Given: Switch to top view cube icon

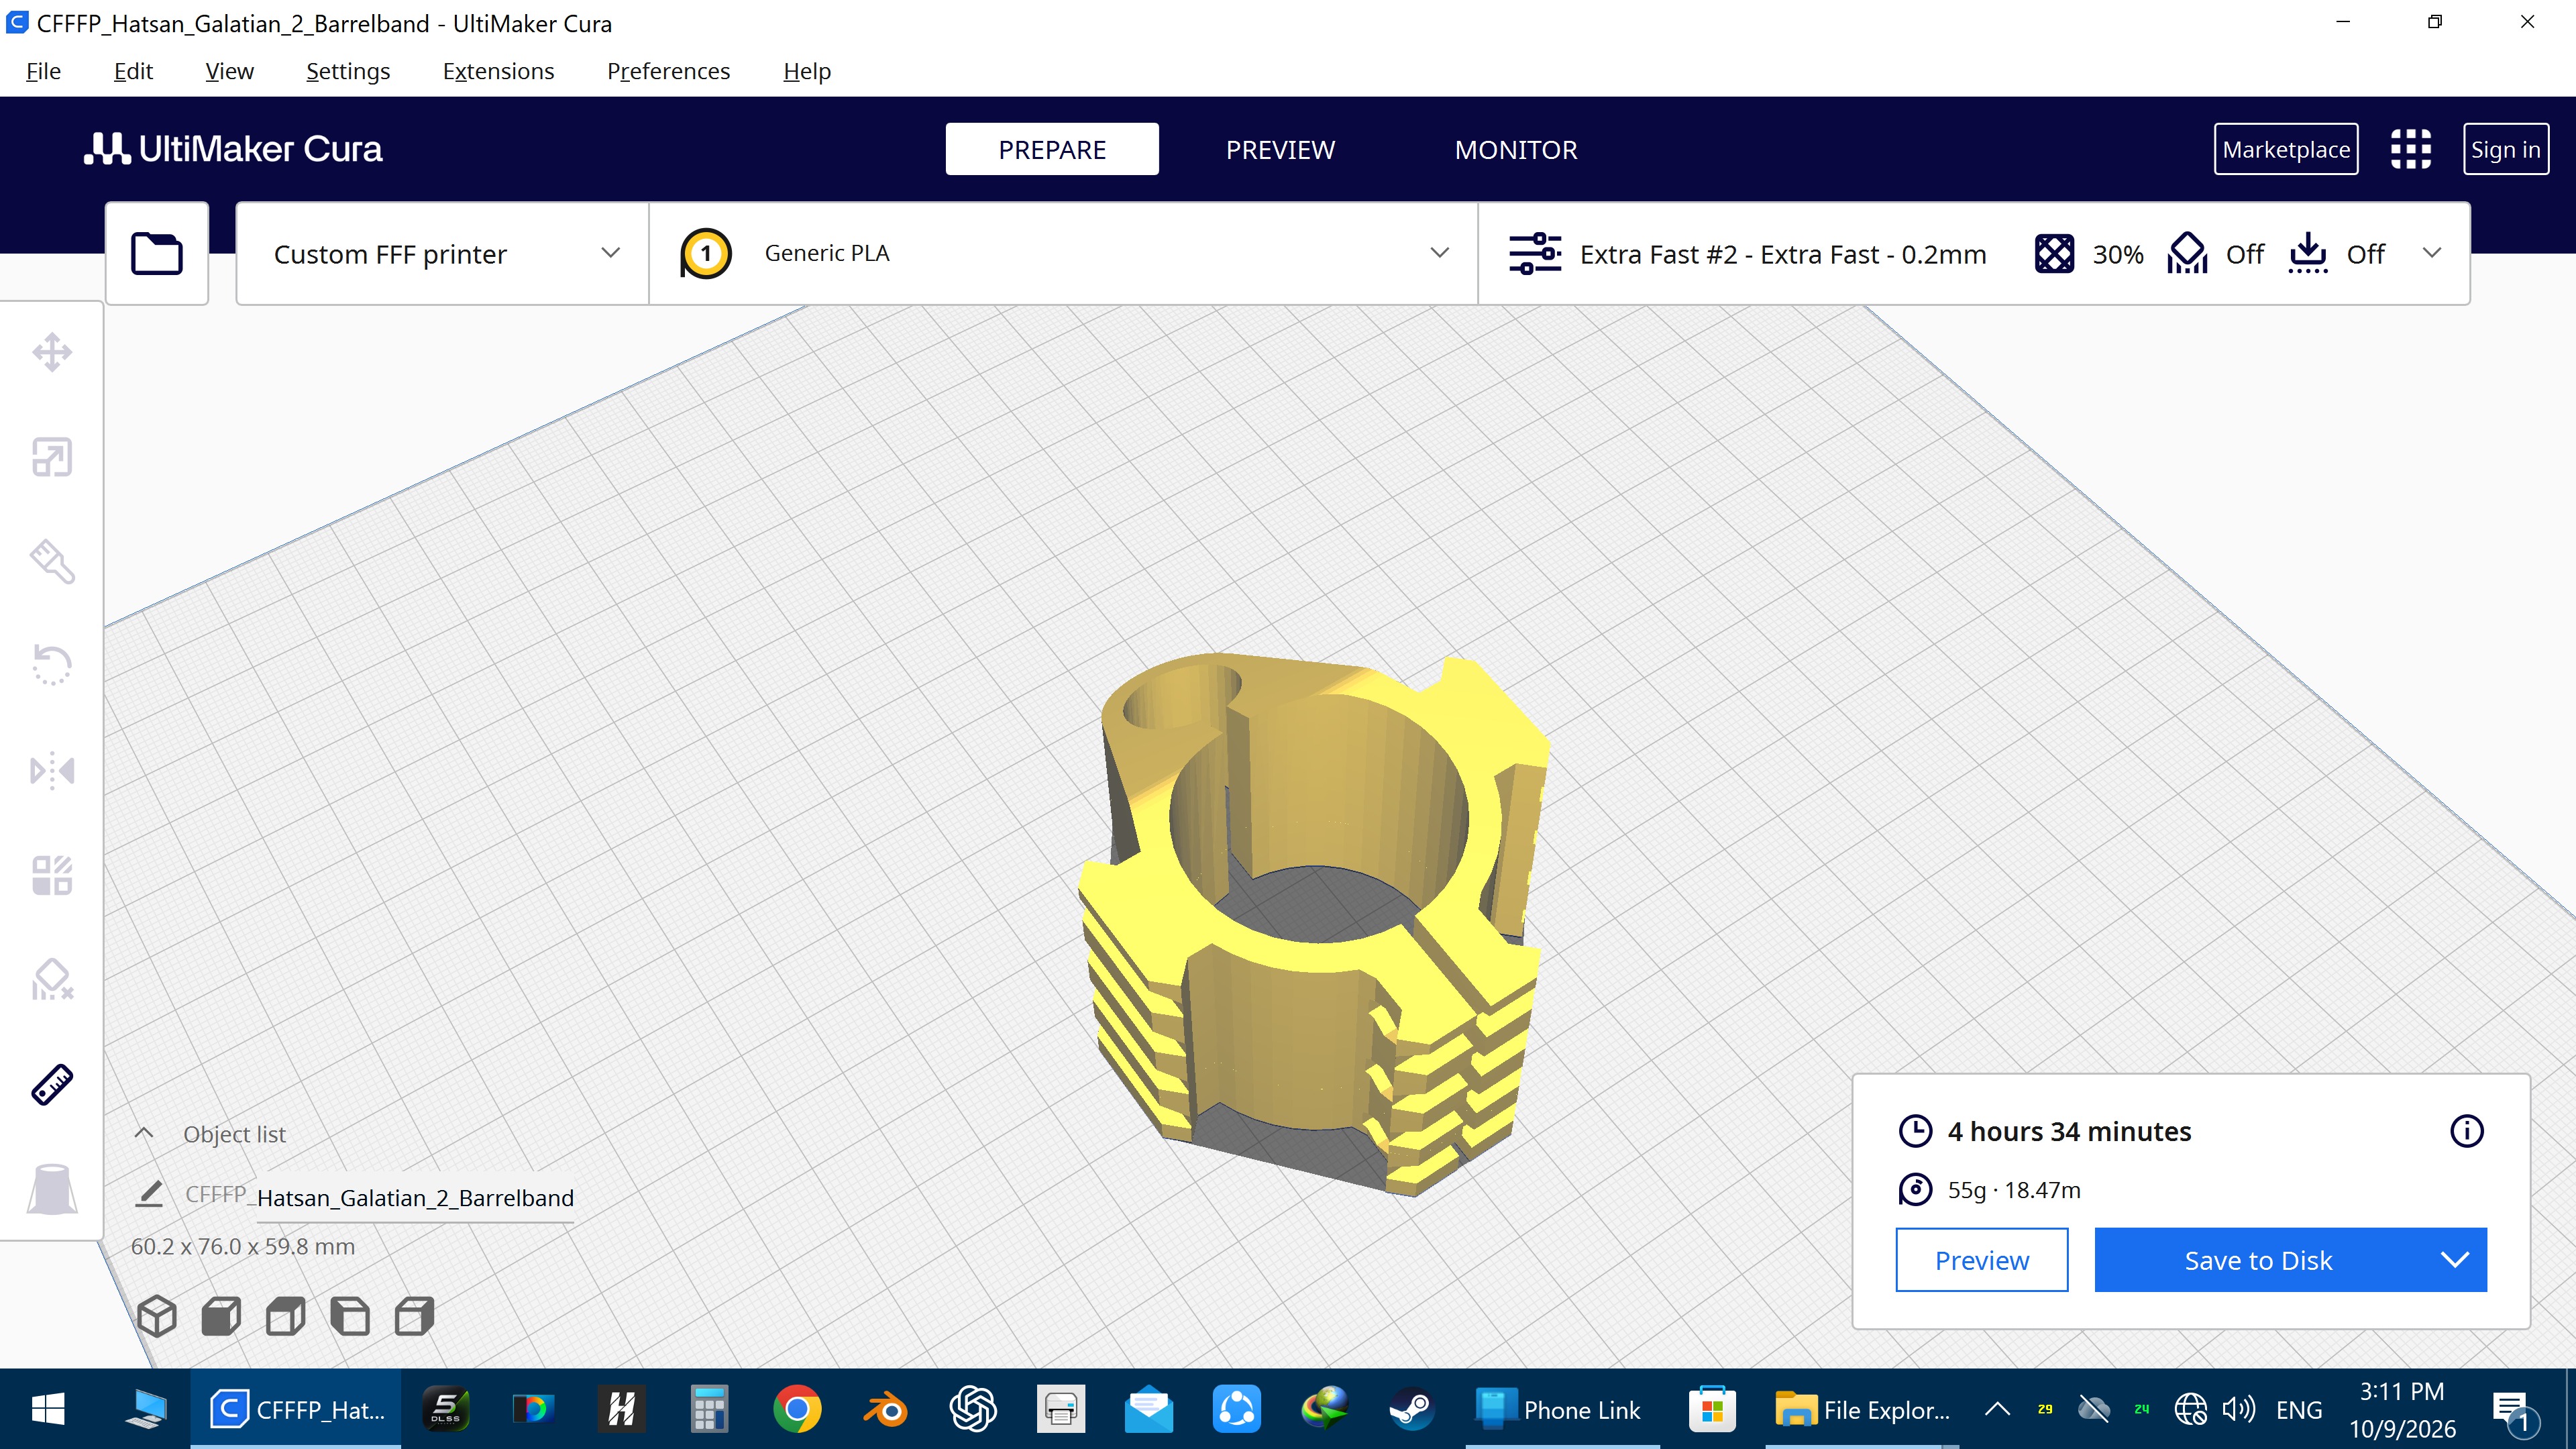Looking at the screenshot, I should pos(286,1316).
